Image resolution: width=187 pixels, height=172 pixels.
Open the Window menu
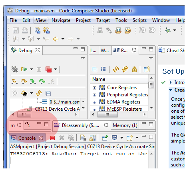(161, 20)
